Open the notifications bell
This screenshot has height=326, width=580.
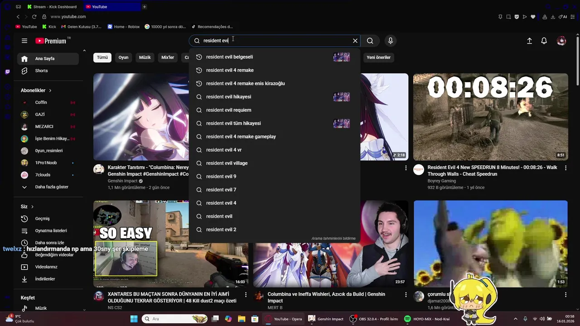pyautogui.click(x=544, y=41)
